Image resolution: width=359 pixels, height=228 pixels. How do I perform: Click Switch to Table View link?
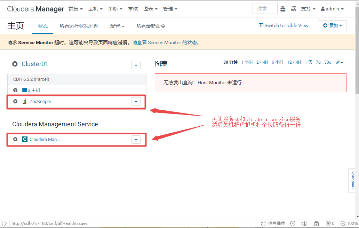[x=284, y=25]
